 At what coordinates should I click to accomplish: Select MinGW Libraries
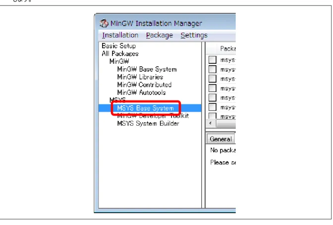140,77
